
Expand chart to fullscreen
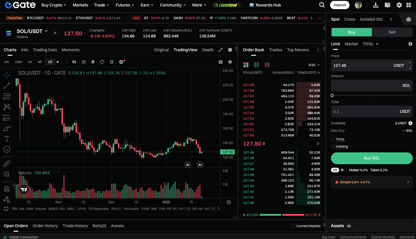(221, 50)
